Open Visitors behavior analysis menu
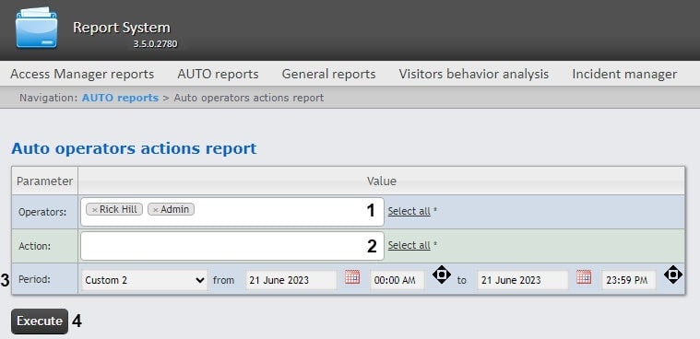This screenshot has width=700, height=339. pos(474,74)
